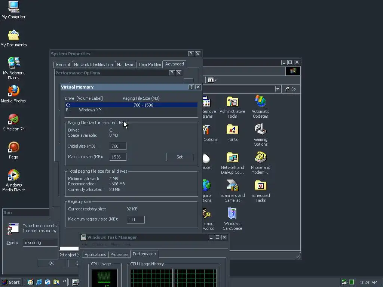Open Windows CardSpace icon
This screenshot has width=383, height=287.
(x=232, y=219)
